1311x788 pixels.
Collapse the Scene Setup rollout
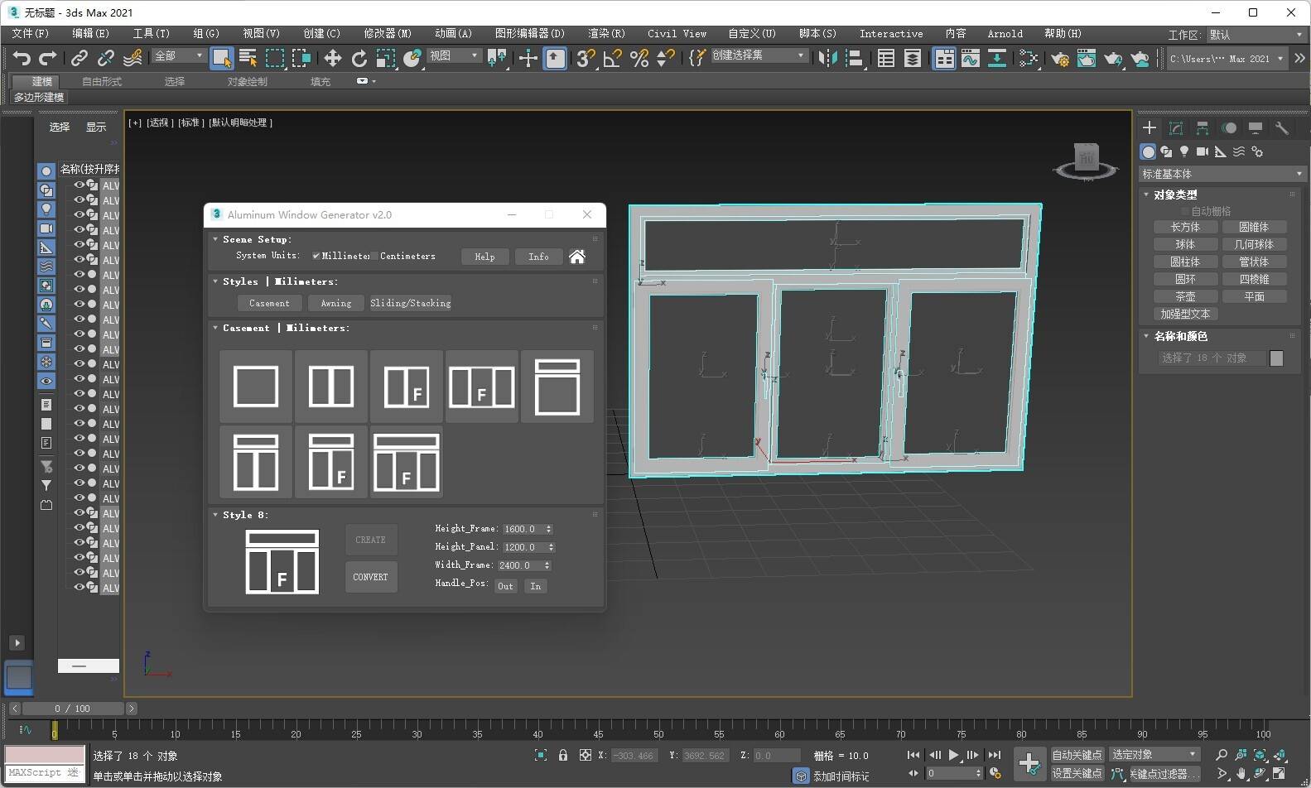[x=215, y=239]
